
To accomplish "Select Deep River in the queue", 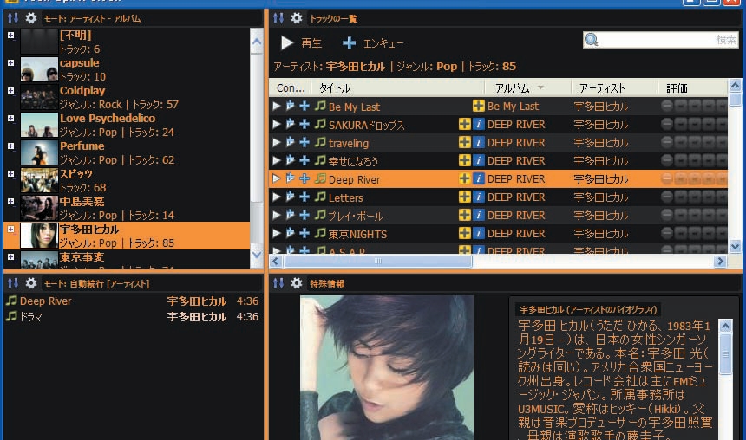I will point(132,301).
